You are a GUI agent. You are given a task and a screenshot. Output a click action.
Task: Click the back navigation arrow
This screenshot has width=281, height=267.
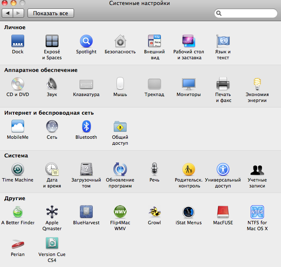(8, 14)
